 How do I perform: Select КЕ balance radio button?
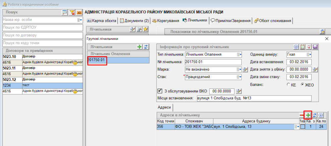click(288, 85)
